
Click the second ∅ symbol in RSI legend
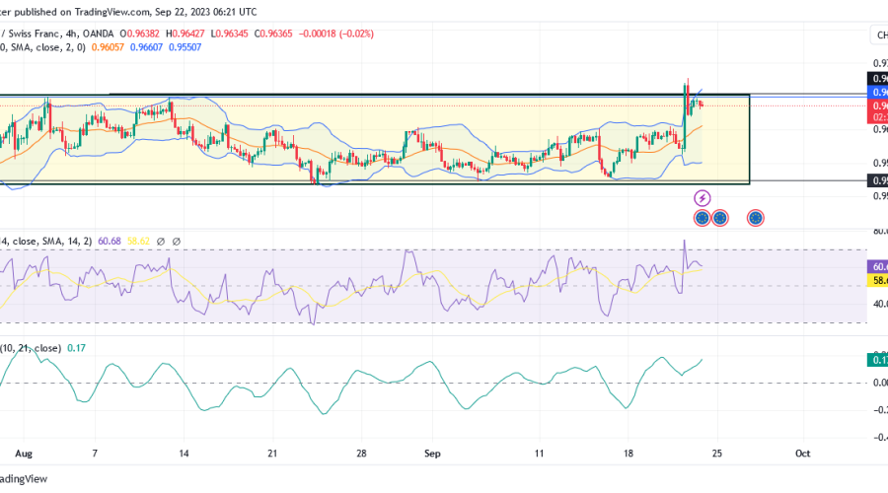coord(177,242)
